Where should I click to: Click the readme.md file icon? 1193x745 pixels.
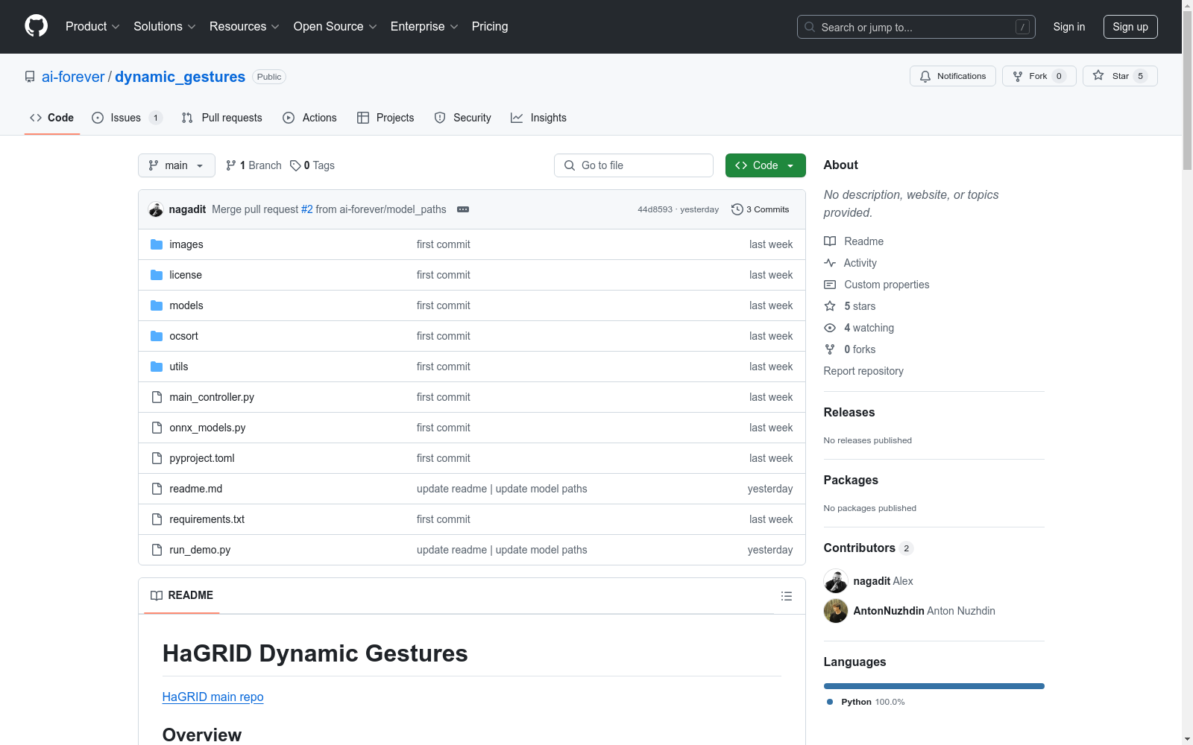(x=157, y=489)
